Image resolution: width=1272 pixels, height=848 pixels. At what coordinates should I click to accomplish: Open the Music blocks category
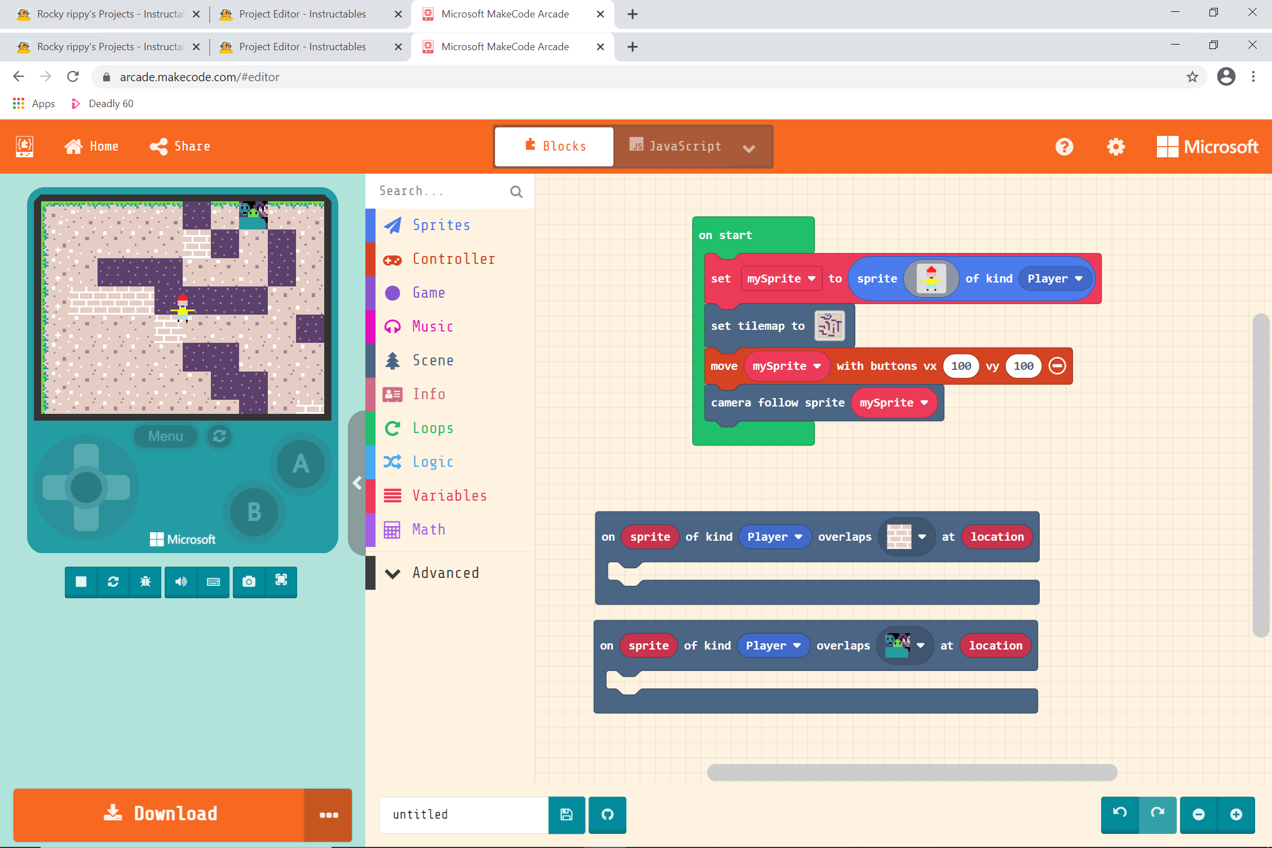click(x=432, y=326)
